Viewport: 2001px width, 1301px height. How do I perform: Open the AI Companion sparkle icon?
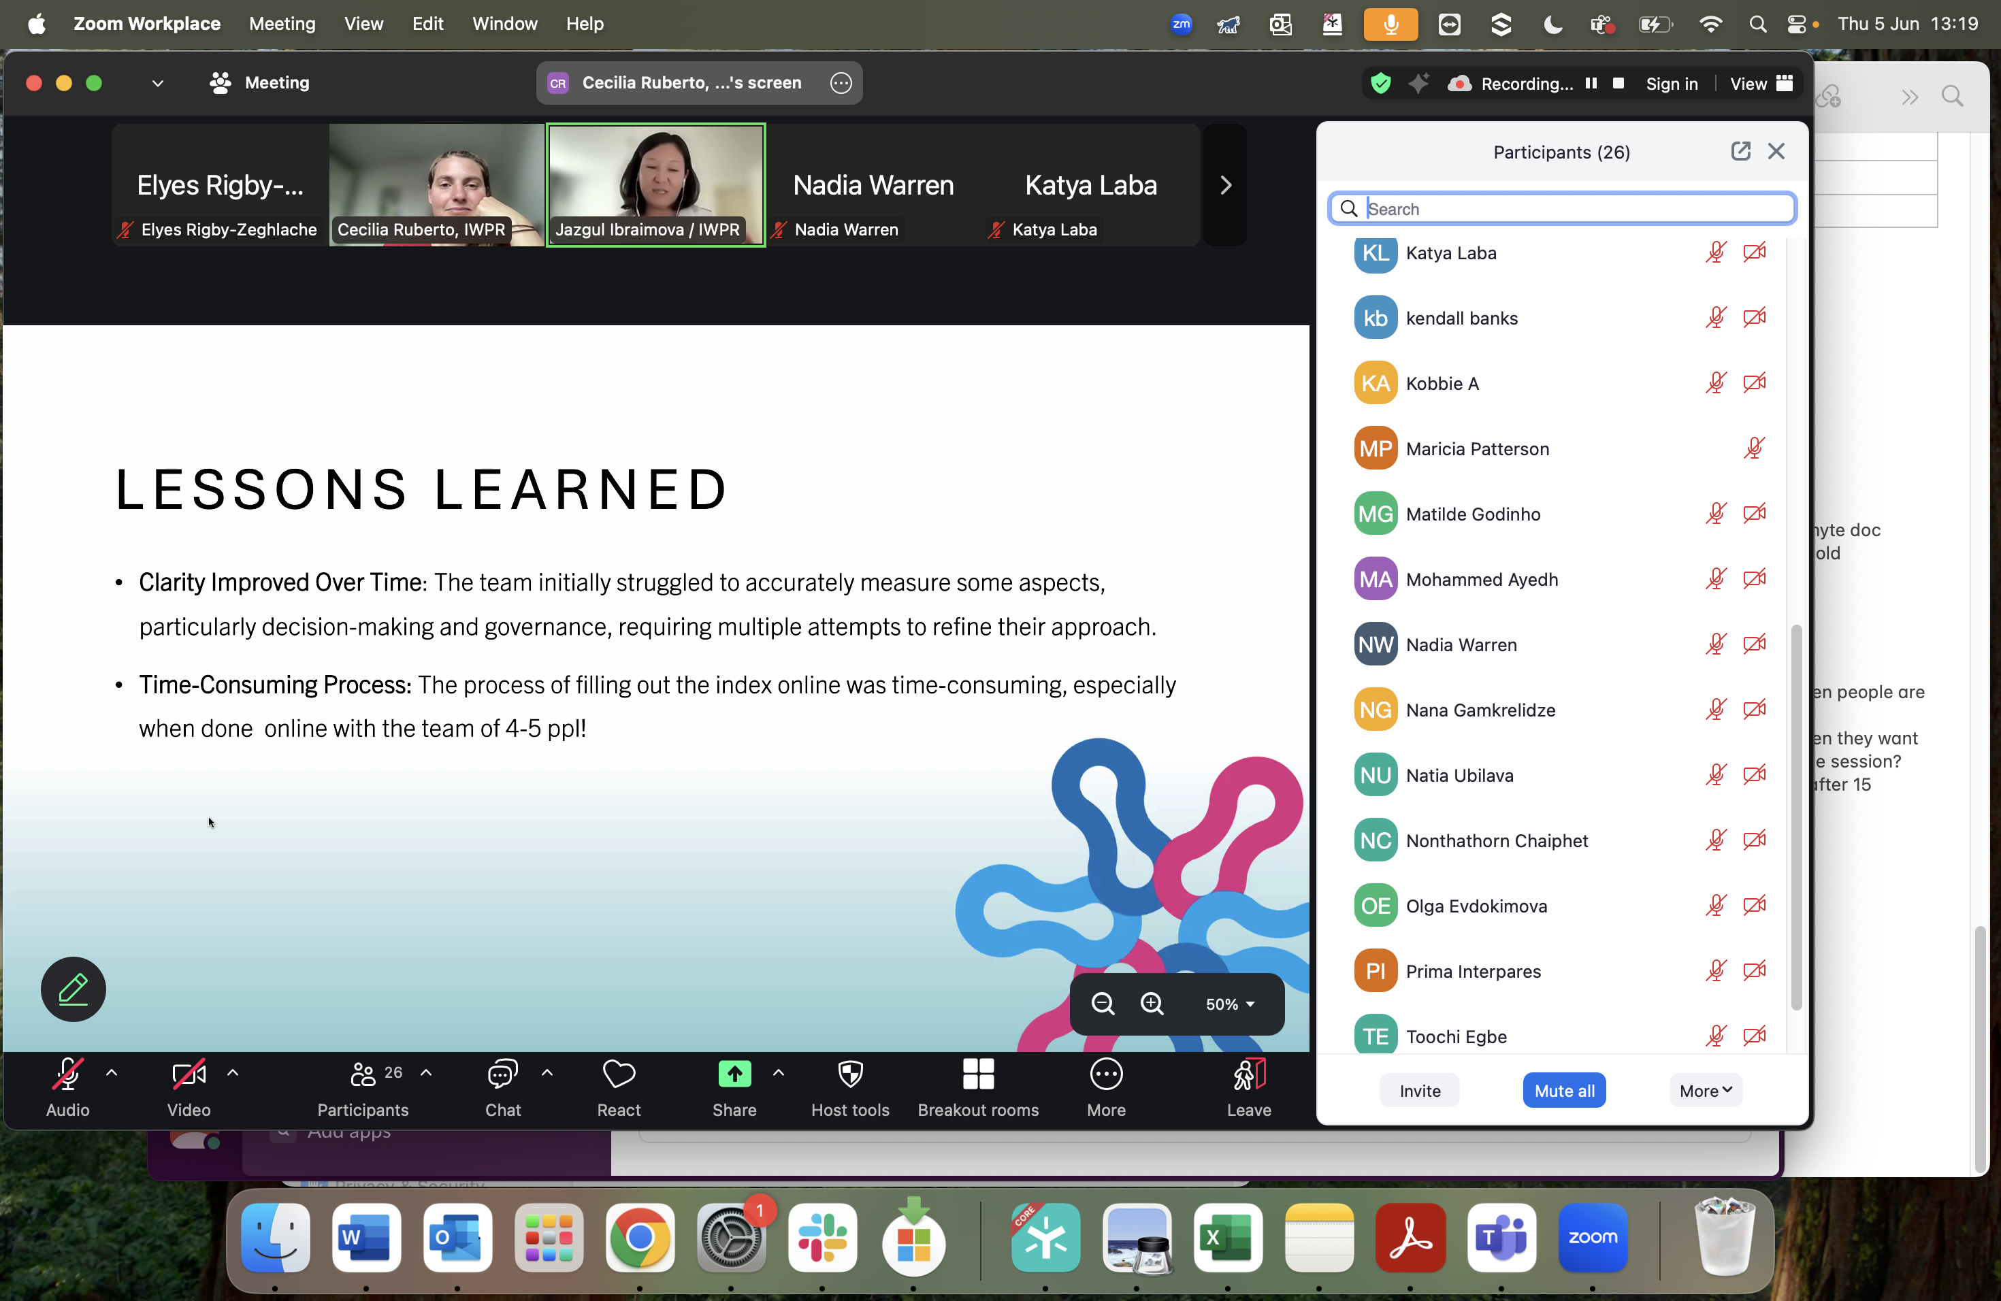tap(1418, 83)
